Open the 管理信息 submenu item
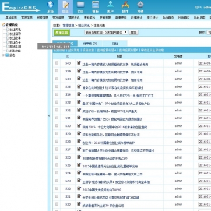Viewport: 211px width, 211px height. tap(27, 17)
